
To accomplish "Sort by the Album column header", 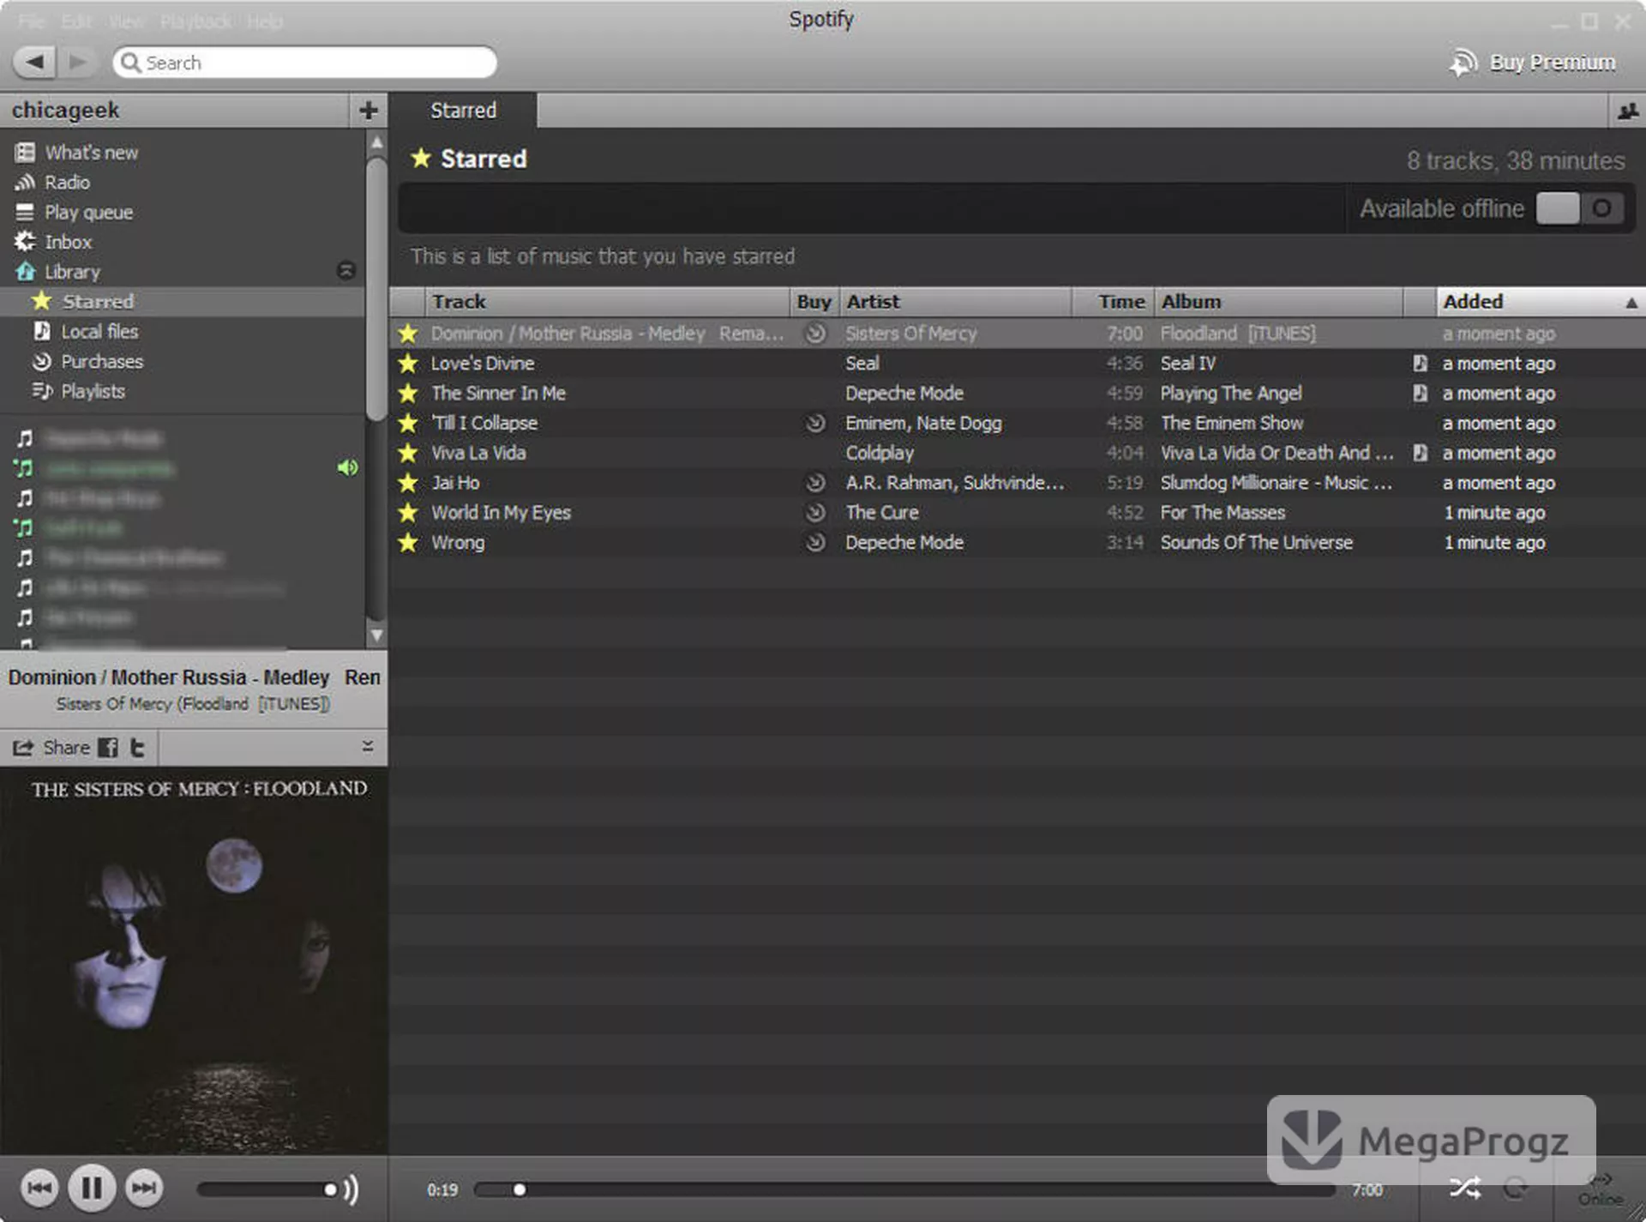I will (x=1278, y=302).
